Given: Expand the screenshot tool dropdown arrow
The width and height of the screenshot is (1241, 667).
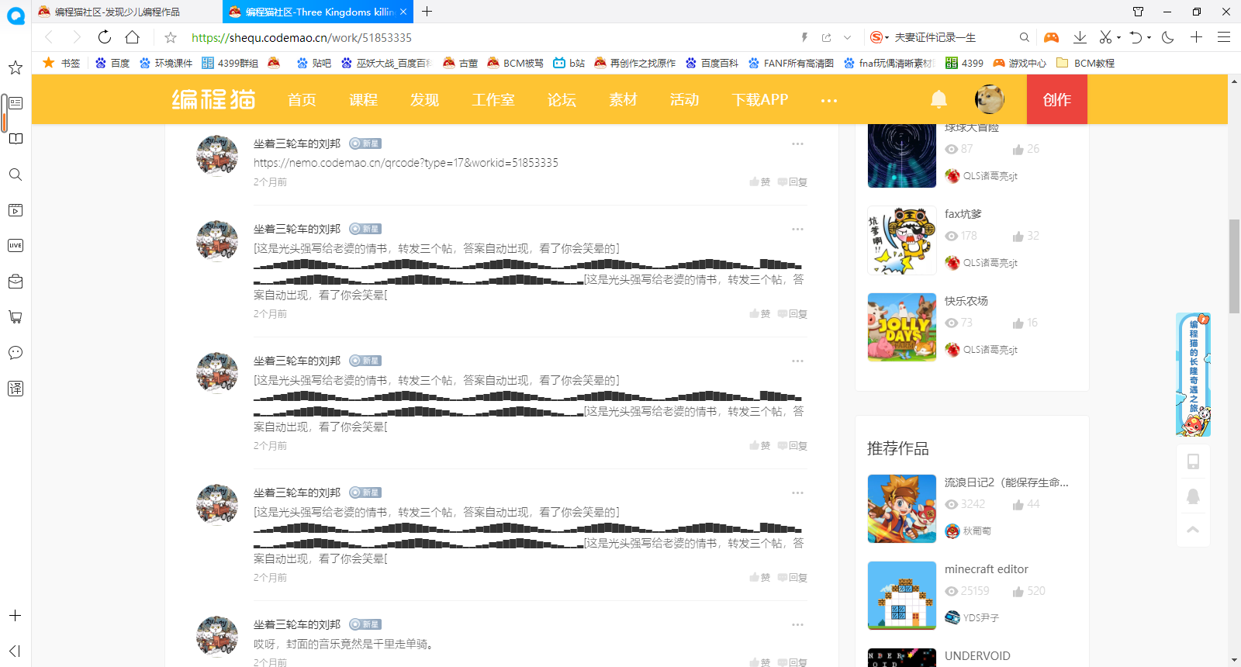Looking at the screenshot, I should click(1118, 37).
